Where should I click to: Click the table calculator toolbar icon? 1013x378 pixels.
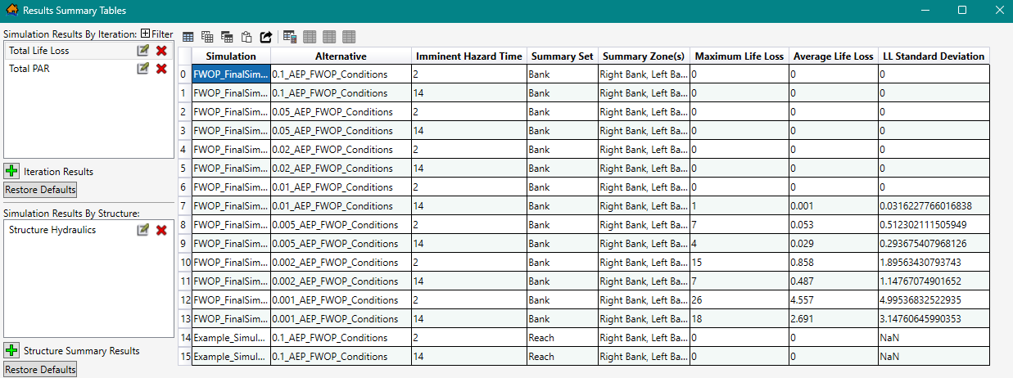click(x=290, y=37)
